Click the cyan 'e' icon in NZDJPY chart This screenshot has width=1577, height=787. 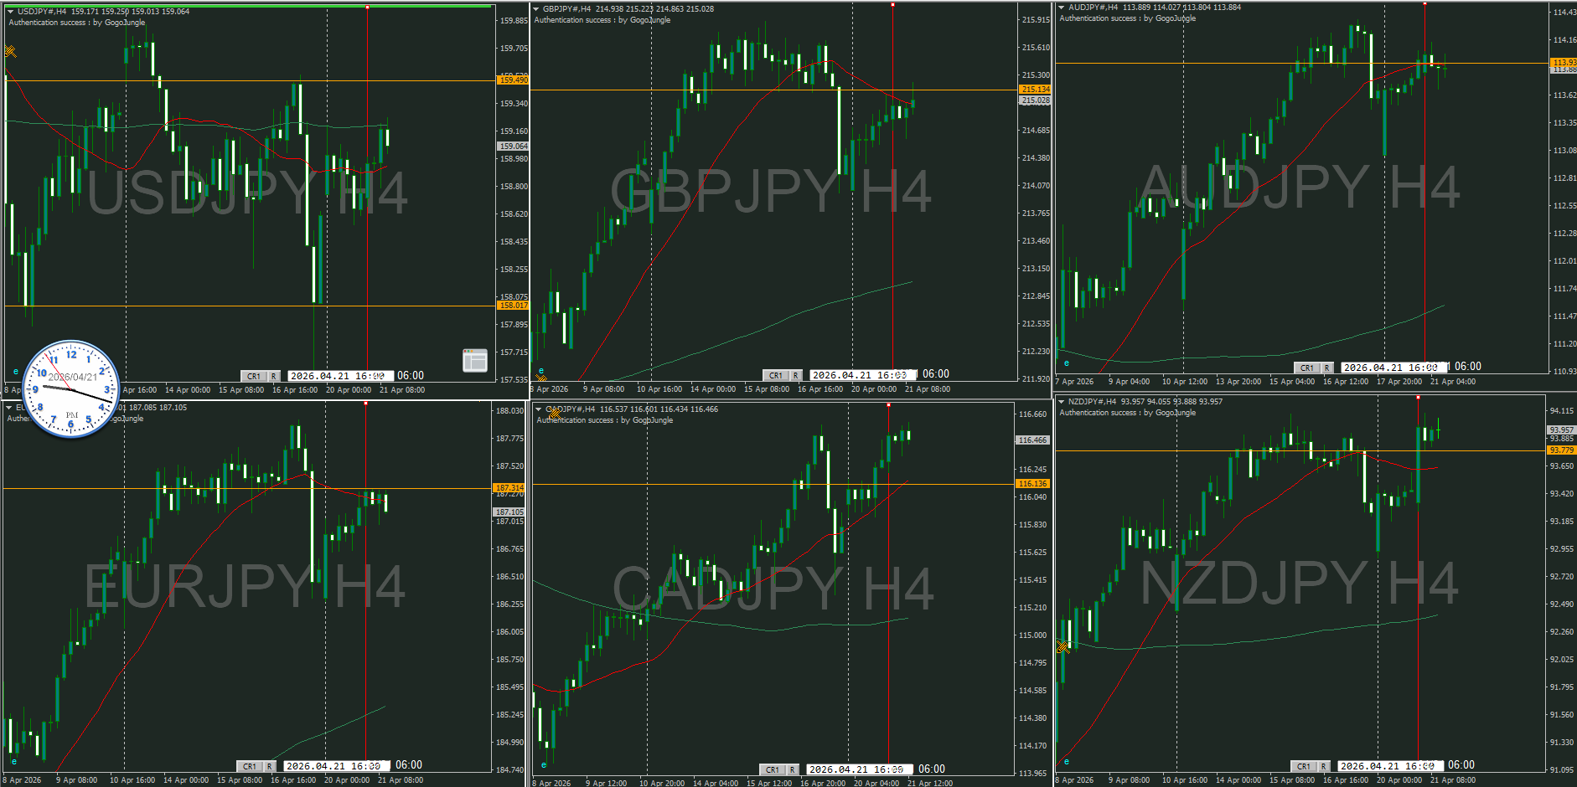tap(1066, 761)
